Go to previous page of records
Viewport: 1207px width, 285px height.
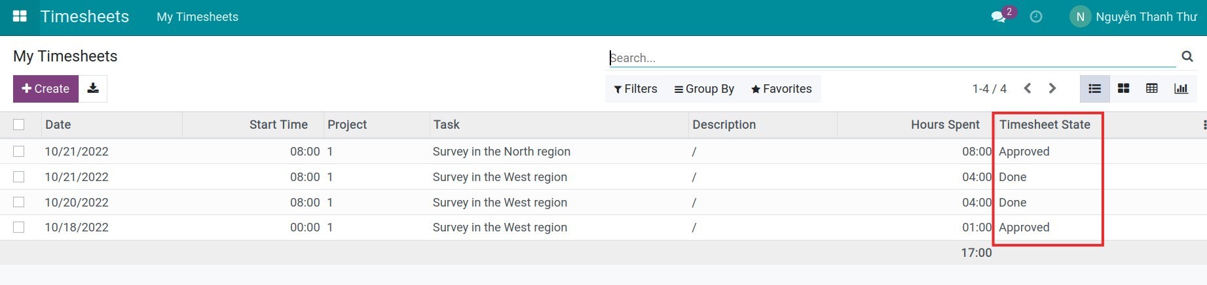coord(1028,88)
